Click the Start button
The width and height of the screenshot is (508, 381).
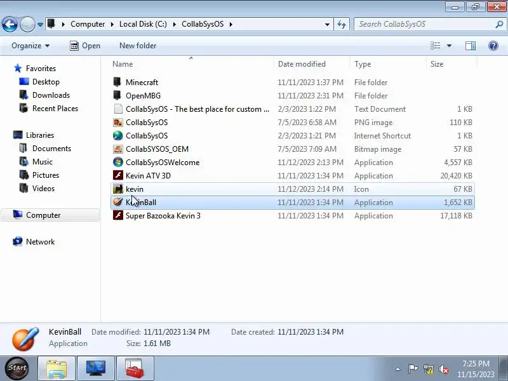pyautogui.click(x=17, y=368)
